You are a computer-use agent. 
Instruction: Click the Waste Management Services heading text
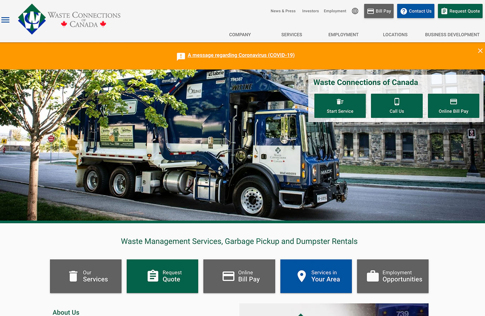click(239, 242)
